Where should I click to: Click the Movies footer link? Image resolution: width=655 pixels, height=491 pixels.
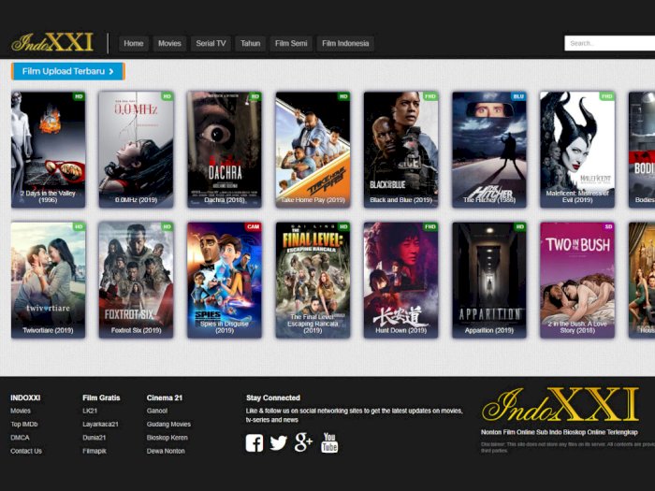click(21, 411)
